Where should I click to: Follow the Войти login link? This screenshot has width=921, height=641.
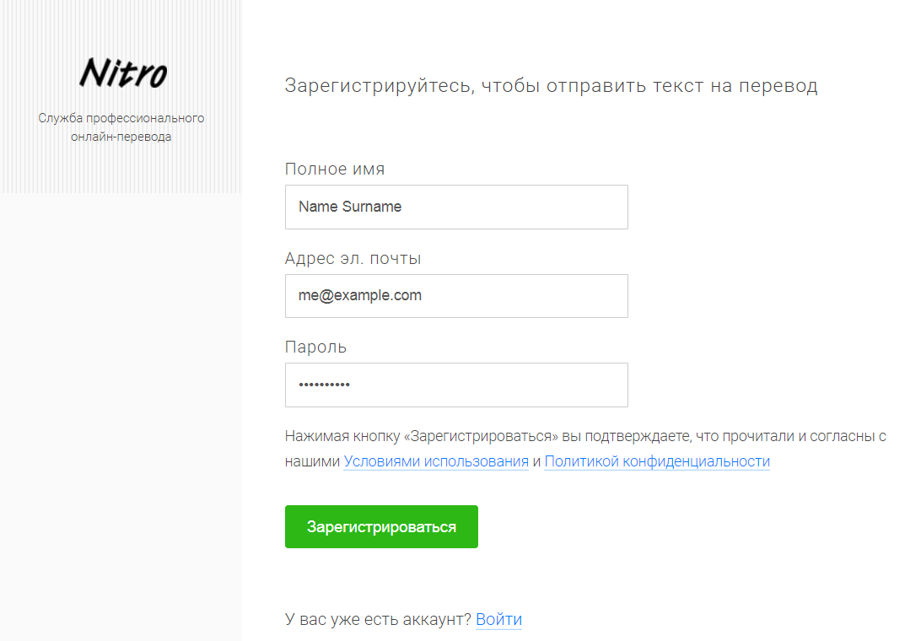click(498, 619)
